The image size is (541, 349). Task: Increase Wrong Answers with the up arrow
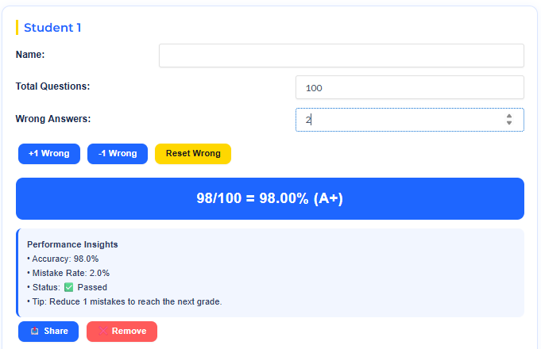point(508,116)
